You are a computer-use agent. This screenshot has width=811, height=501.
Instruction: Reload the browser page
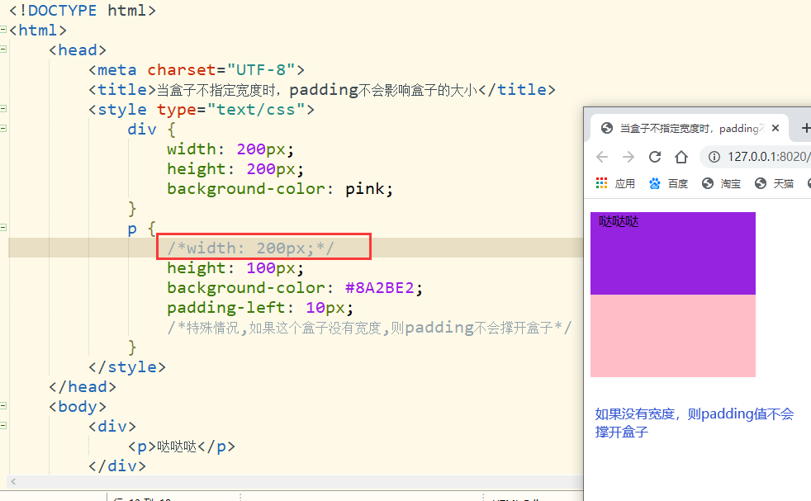(x=655, y=157)
